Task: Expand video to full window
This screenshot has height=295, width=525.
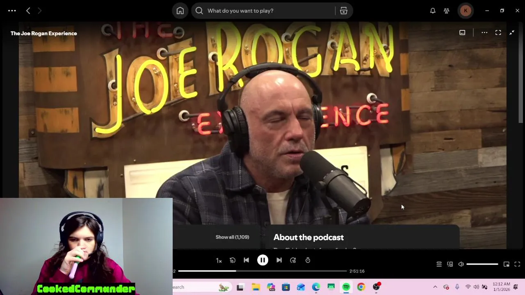Action: coord(498,33)
